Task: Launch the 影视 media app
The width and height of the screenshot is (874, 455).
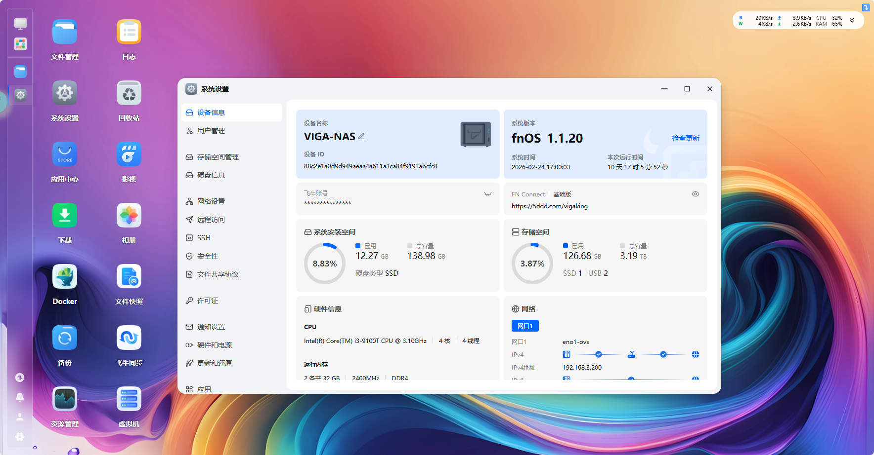Action: 129,154
